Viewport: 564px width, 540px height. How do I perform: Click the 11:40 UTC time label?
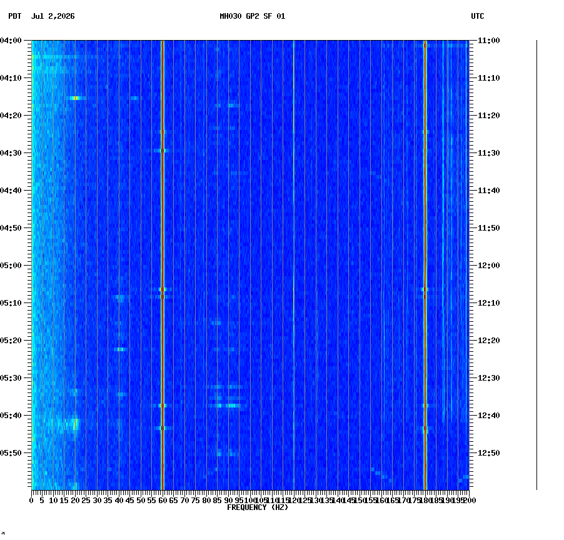(489, 191)
